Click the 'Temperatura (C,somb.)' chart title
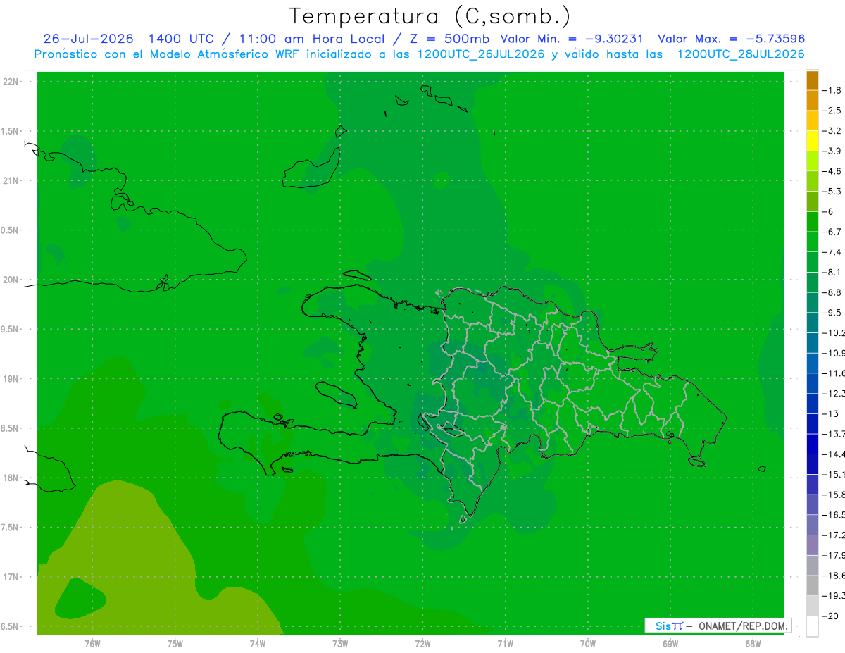845x653 pixels. point(430,16)
